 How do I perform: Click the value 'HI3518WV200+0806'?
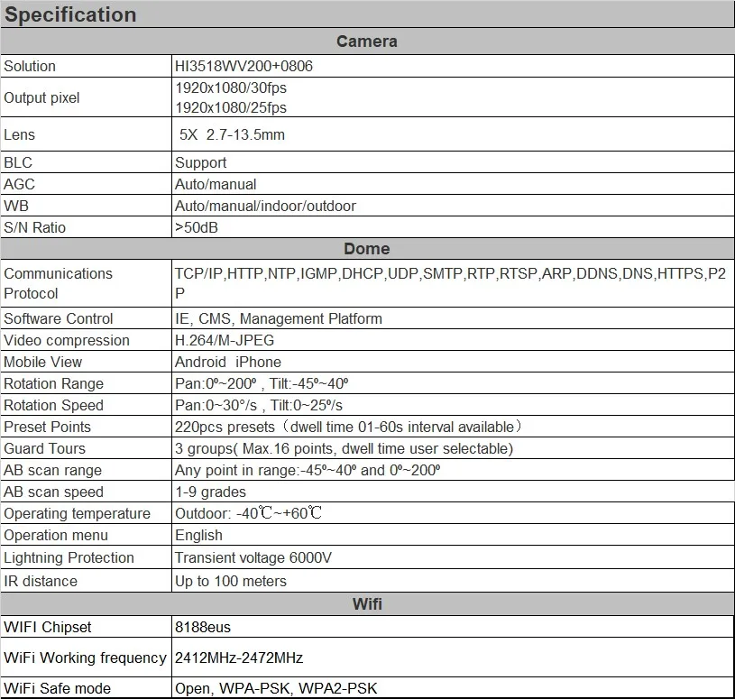pos(243,66)
